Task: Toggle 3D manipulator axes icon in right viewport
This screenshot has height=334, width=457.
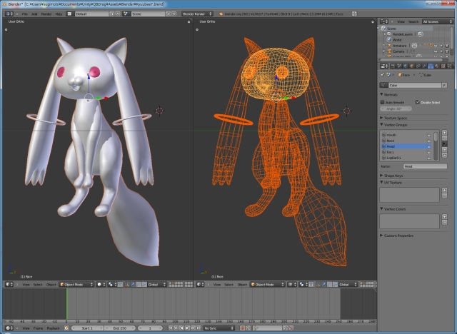Action: pyautogui.click(x=318, y=284)
